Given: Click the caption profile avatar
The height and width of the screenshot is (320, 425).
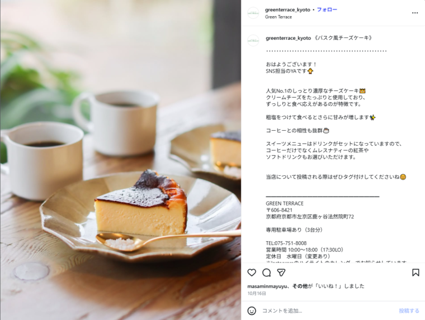Looking at the screenshot, I should tap(253, 40).
